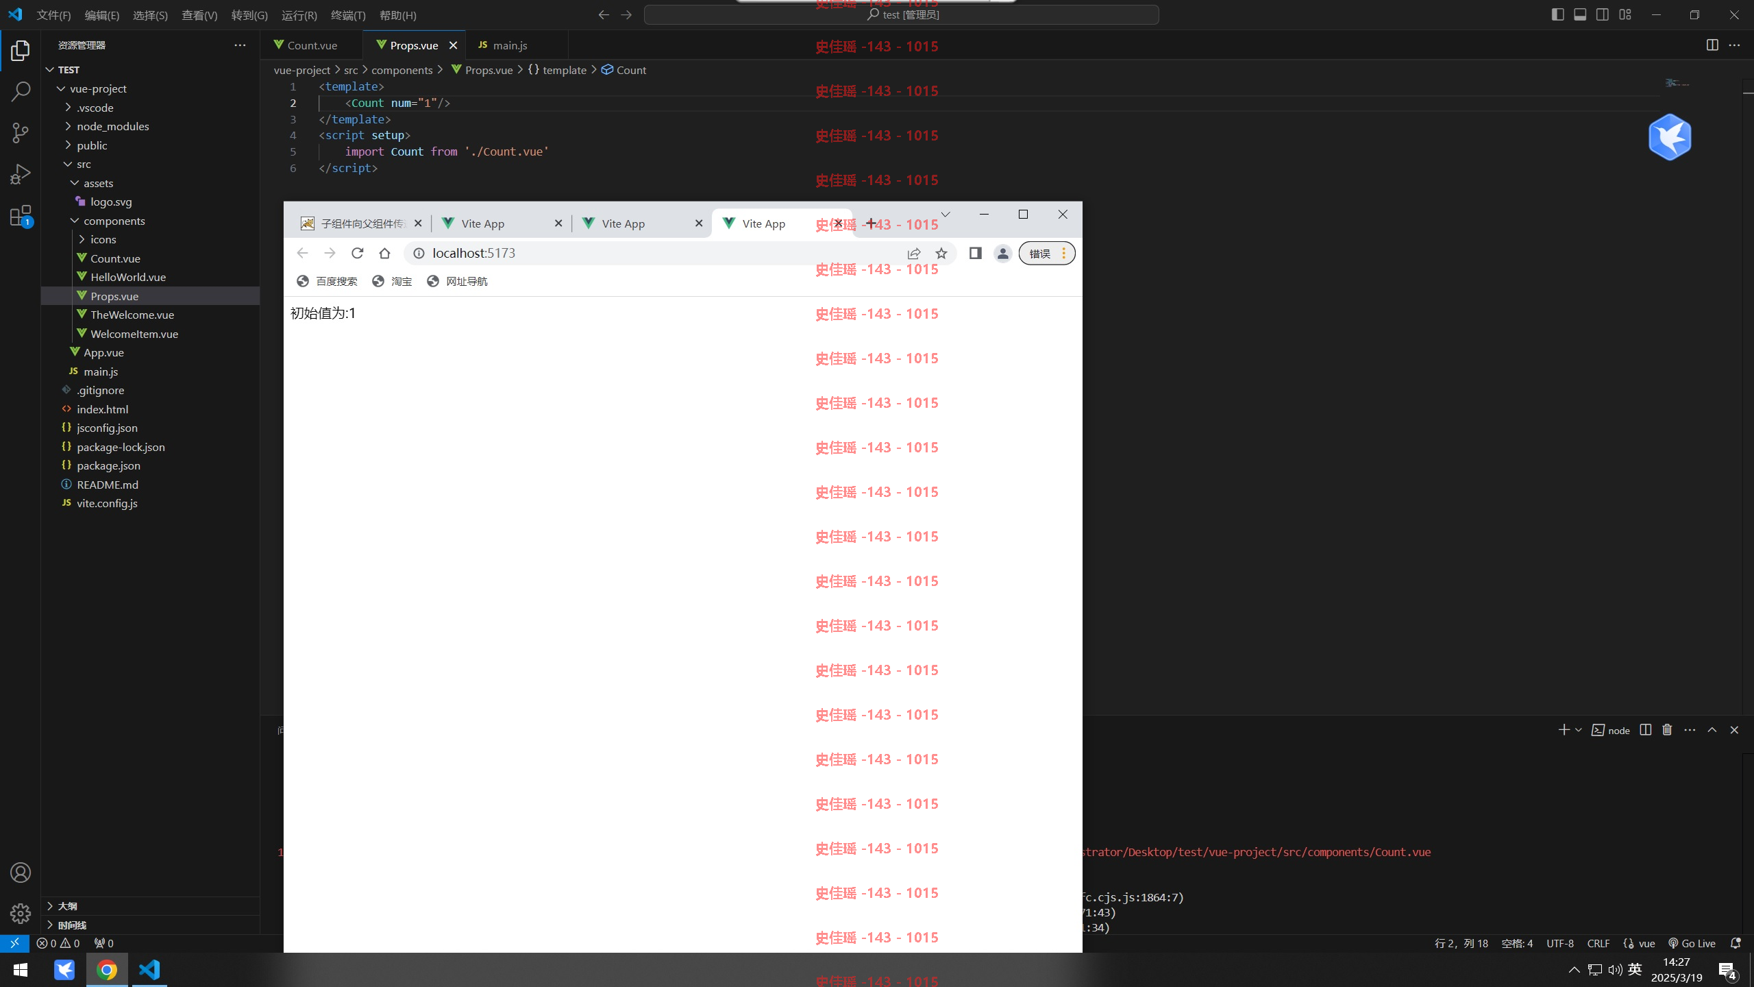Open the 网址导航 bookmark
This screenshot has width=1754, height=987.
[457, 281]
